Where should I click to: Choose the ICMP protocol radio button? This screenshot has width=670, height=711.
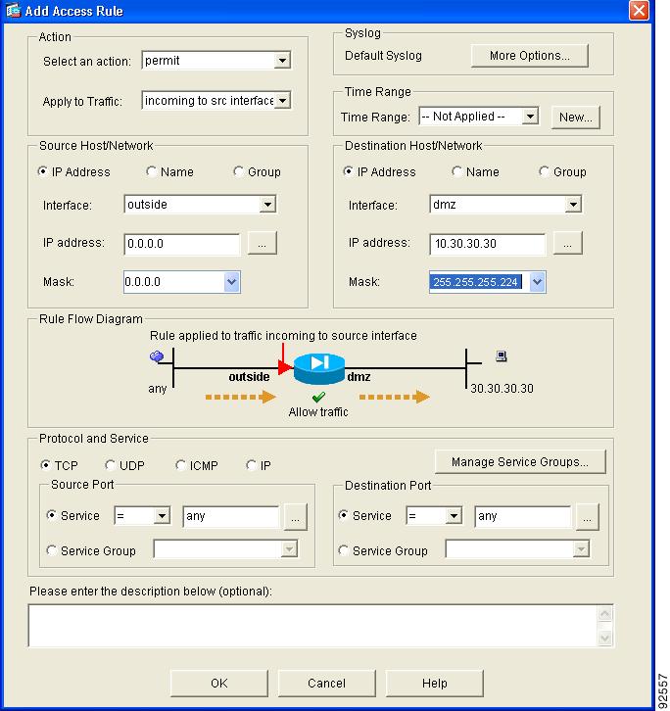(180, 465)
